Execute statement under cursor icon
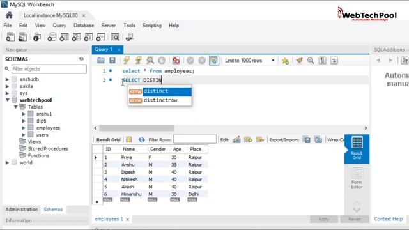This screenshot has height=230, width=409. [139, 61]
